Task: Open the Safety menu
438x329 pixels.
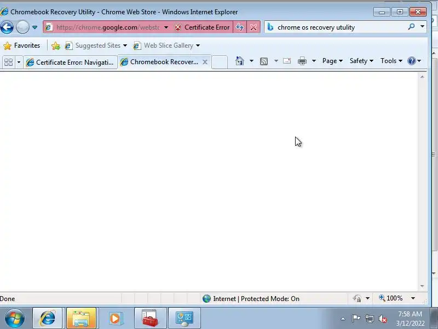Action: (x=361, y=61)
